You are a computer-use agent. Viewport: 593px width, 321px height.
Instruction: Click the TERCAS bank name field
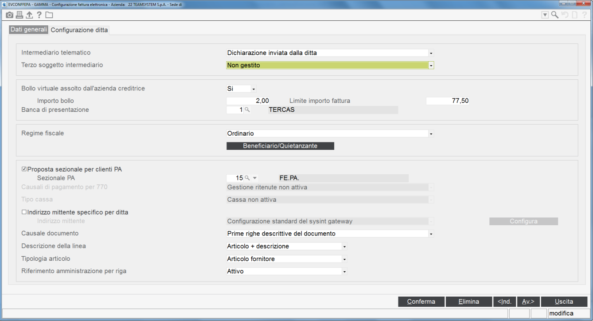tap(333, 110)
